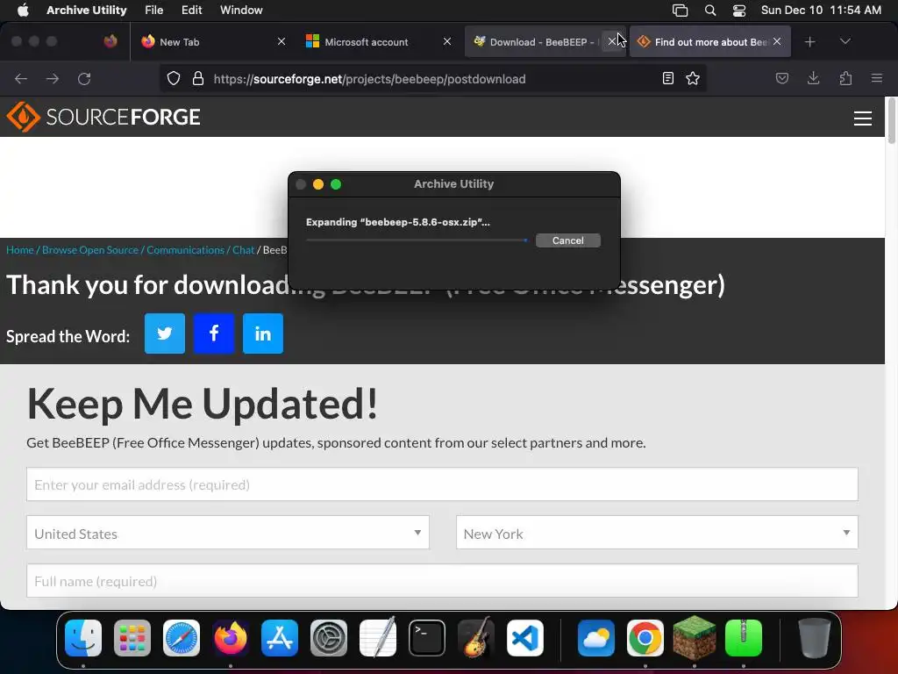Share on LinkedIn
Image resolution: width=898 pixels, height=674 pixels.
click(263, 333)
